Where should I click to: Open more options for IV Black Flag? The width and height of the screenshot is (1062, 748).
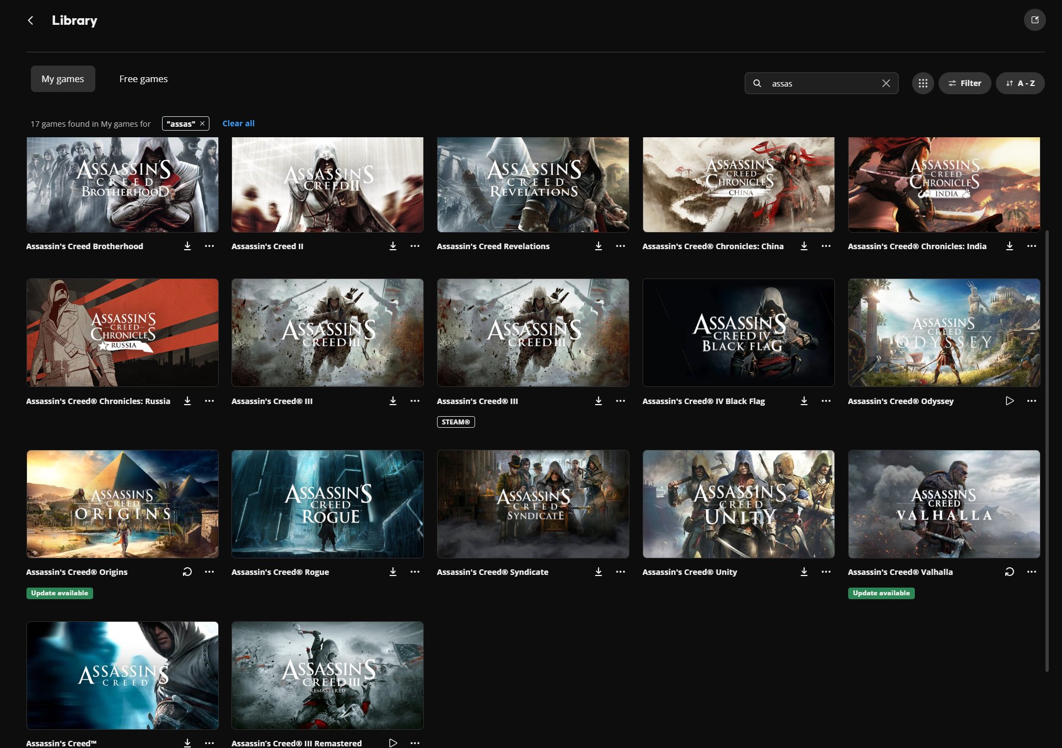pyautogui.click(x=826, y=401)
